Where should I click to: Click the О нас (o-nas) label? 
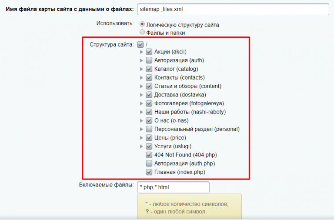[x=171, y=120]
